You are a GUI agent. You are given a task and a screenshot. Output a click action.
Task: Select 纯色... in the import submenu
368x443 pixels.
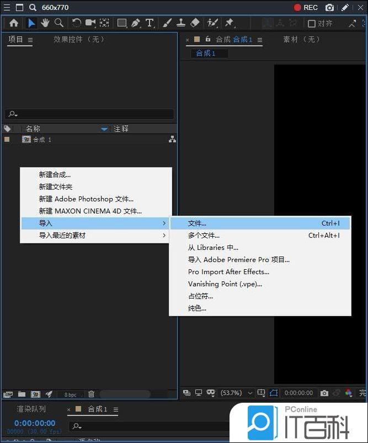(260, 308)
